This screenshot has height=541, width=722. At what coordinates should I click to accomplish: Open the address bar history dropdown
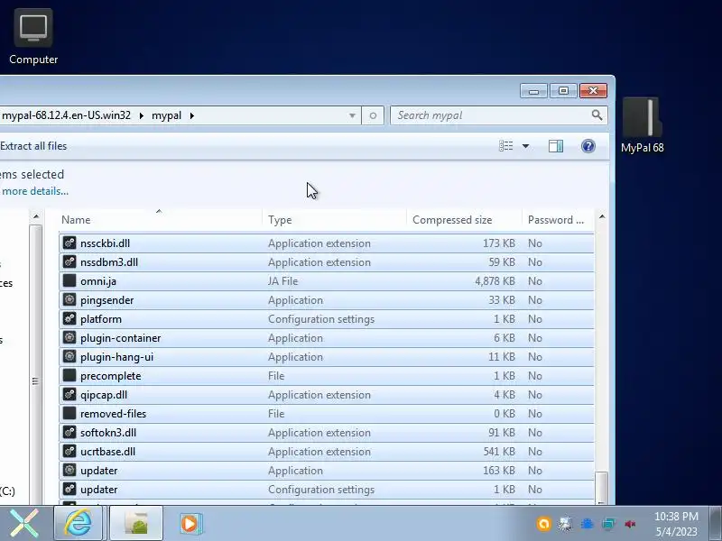352,115
